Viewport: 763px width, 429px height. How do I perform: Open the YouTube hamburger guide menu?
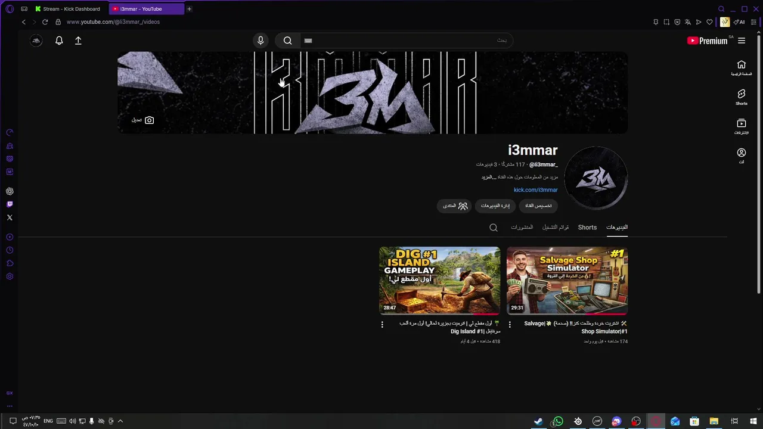tap(742, 41)
